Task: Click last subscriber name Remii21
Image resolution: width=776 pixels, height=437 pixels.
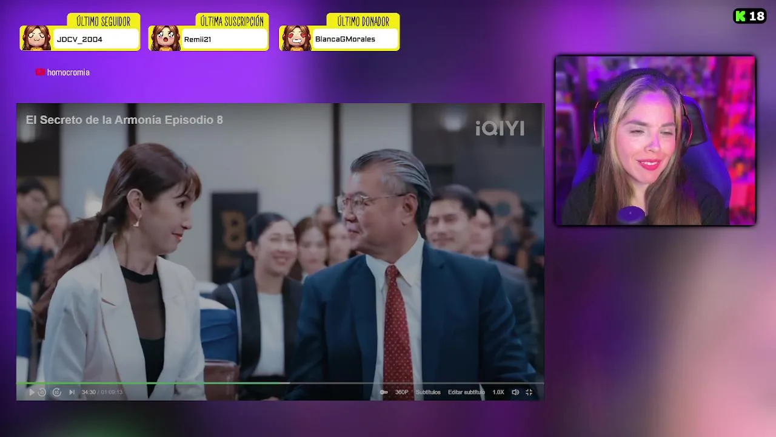Action: [198, 39]
